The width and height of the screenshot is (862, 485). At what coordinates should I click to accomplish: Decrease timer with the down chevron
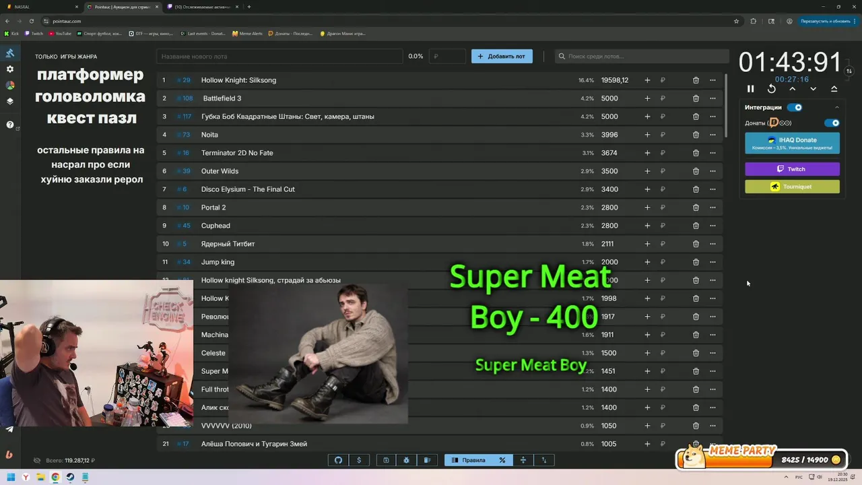(x=814, y=89)
